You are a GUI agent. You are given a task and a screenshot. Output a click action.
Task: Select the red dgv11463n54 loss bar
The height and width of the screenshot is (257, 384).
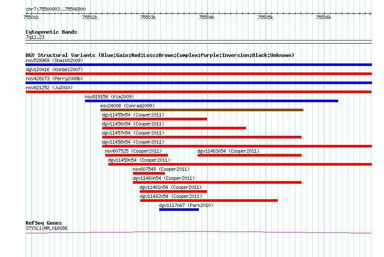[249, 155]
